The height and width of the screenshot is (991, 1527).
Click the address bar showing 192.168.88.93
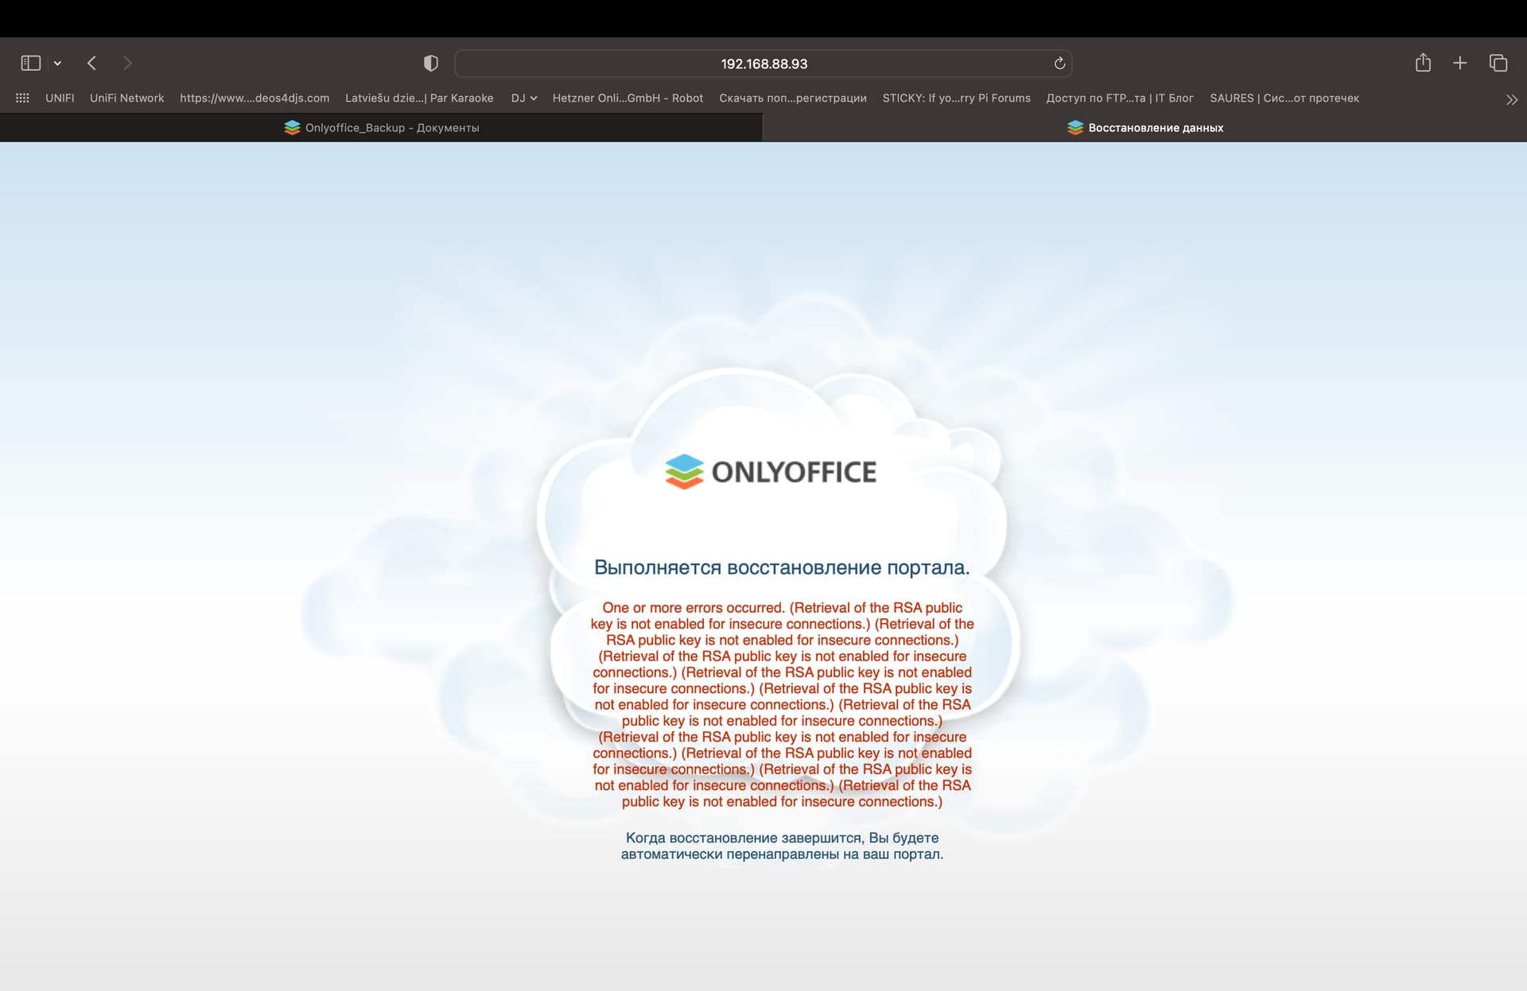[x=763, y=64]
